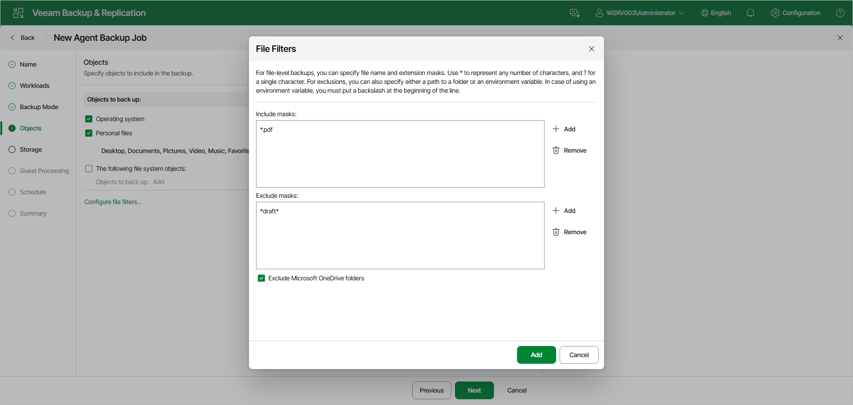Image resolution: width=853 pixels, height=405 pixels.
Task: Select the Objects wizard step
Action: pyautogui.click(x=31, y=128)
